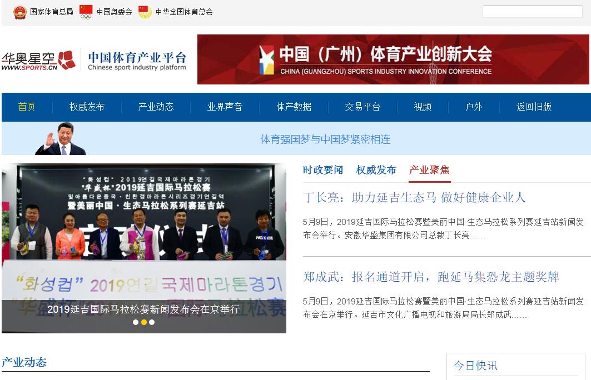Screen dimensions: 591x380
Task: Click the national emblem icon of 国家体育总局
Action: (x=19, y=12)
